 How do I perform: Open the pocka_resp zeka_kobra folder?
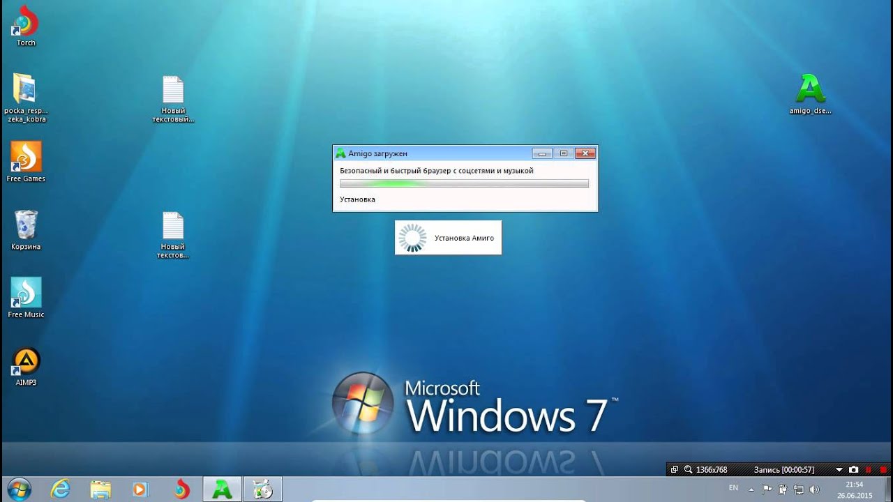pos(26,98)
